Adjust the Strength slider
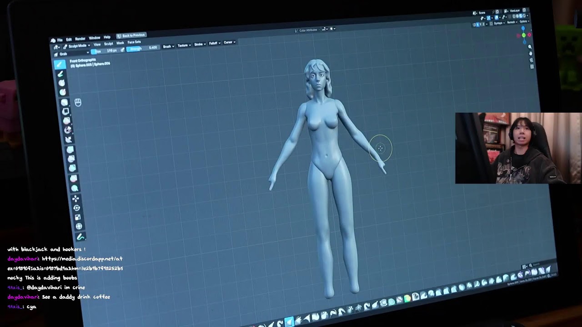 point(143,48)
